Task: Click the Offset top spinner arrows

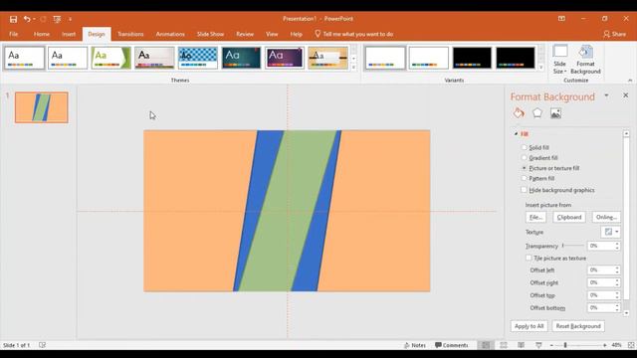Action: coord(617,295)
